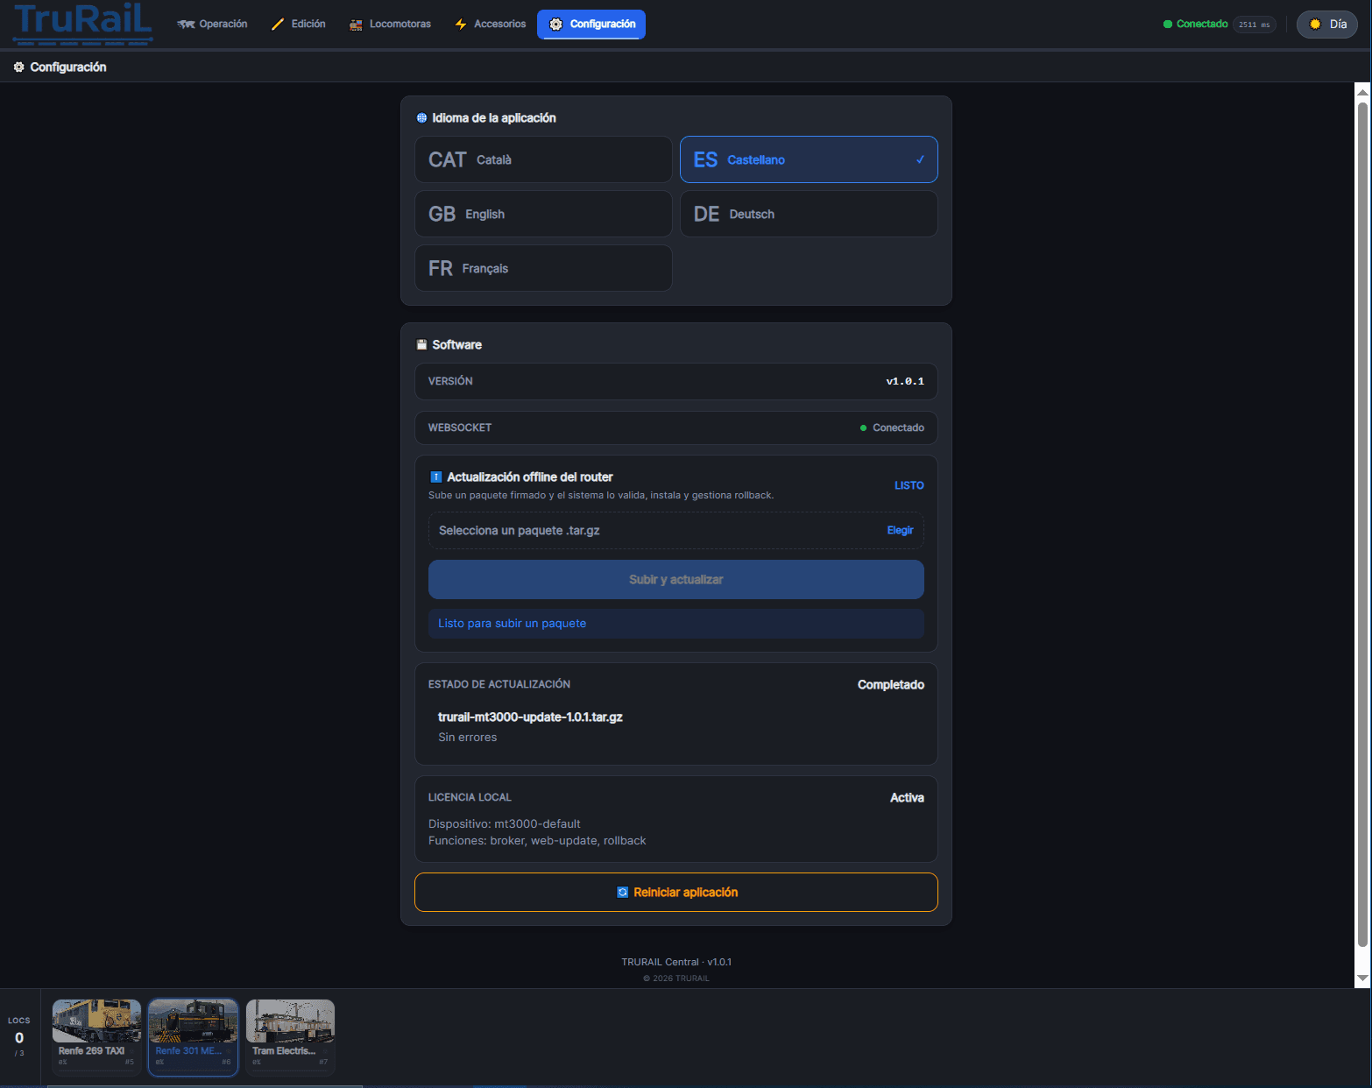Click the page scrollbar up arrow
Screen dimensions: 1372x1088
(1362, 91)
